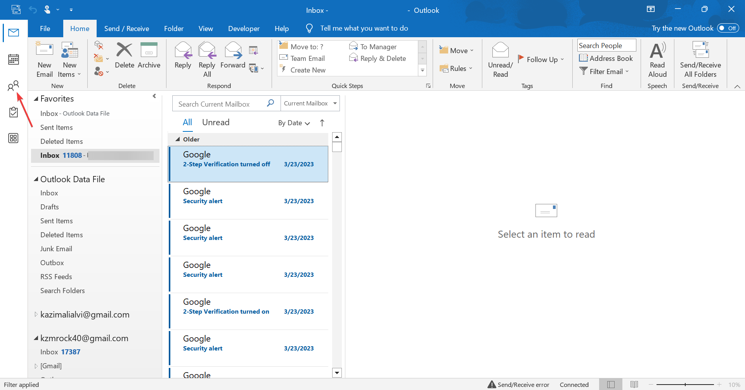This screenshot has width=745, height=390.
Task: Switch to the View ribbon tab
Action: pos(206,28)
